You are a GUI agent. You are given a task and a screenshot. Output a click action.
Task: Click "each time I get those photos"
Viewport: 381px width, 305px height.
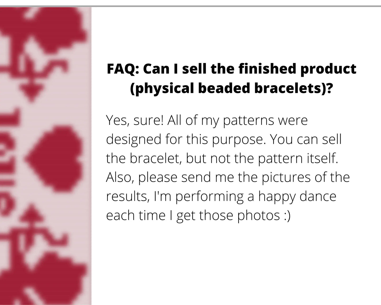pyautogui.click(x=193, y=215)
